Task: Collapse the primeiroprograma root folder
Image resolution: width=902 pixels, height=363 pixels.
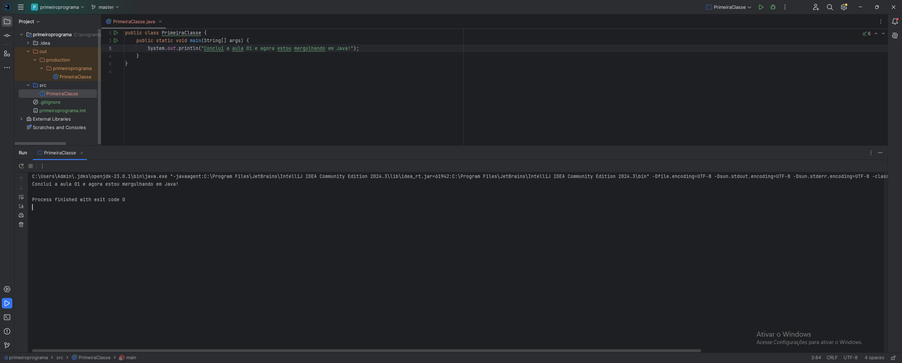Action: tap(21, 34)
